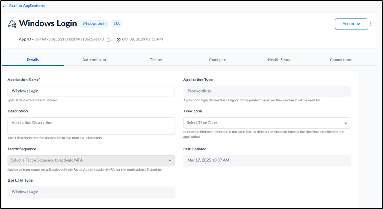Open the Factor Sequence dropdown

pyautogui.click(x=91, y=160)
